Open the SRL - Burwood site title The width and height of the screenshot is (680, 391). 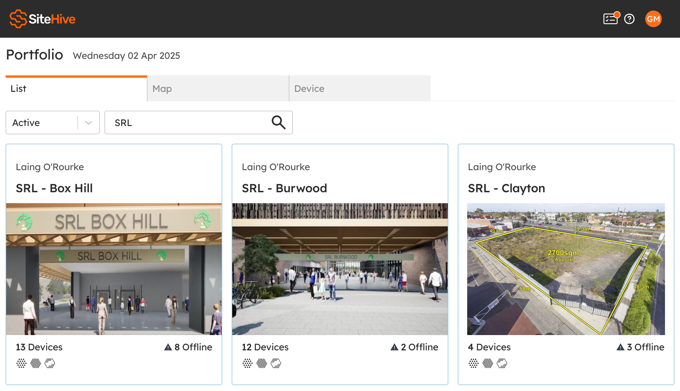tap(284, 188)
